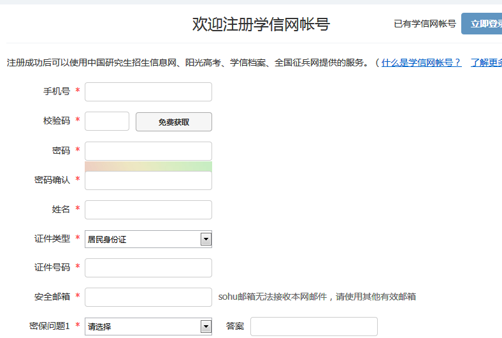Image resolution: width=502 pixels, height=338 pixels.
Task: Click the 安全邮箱 email input field
Action: click(x=148, y=297)
